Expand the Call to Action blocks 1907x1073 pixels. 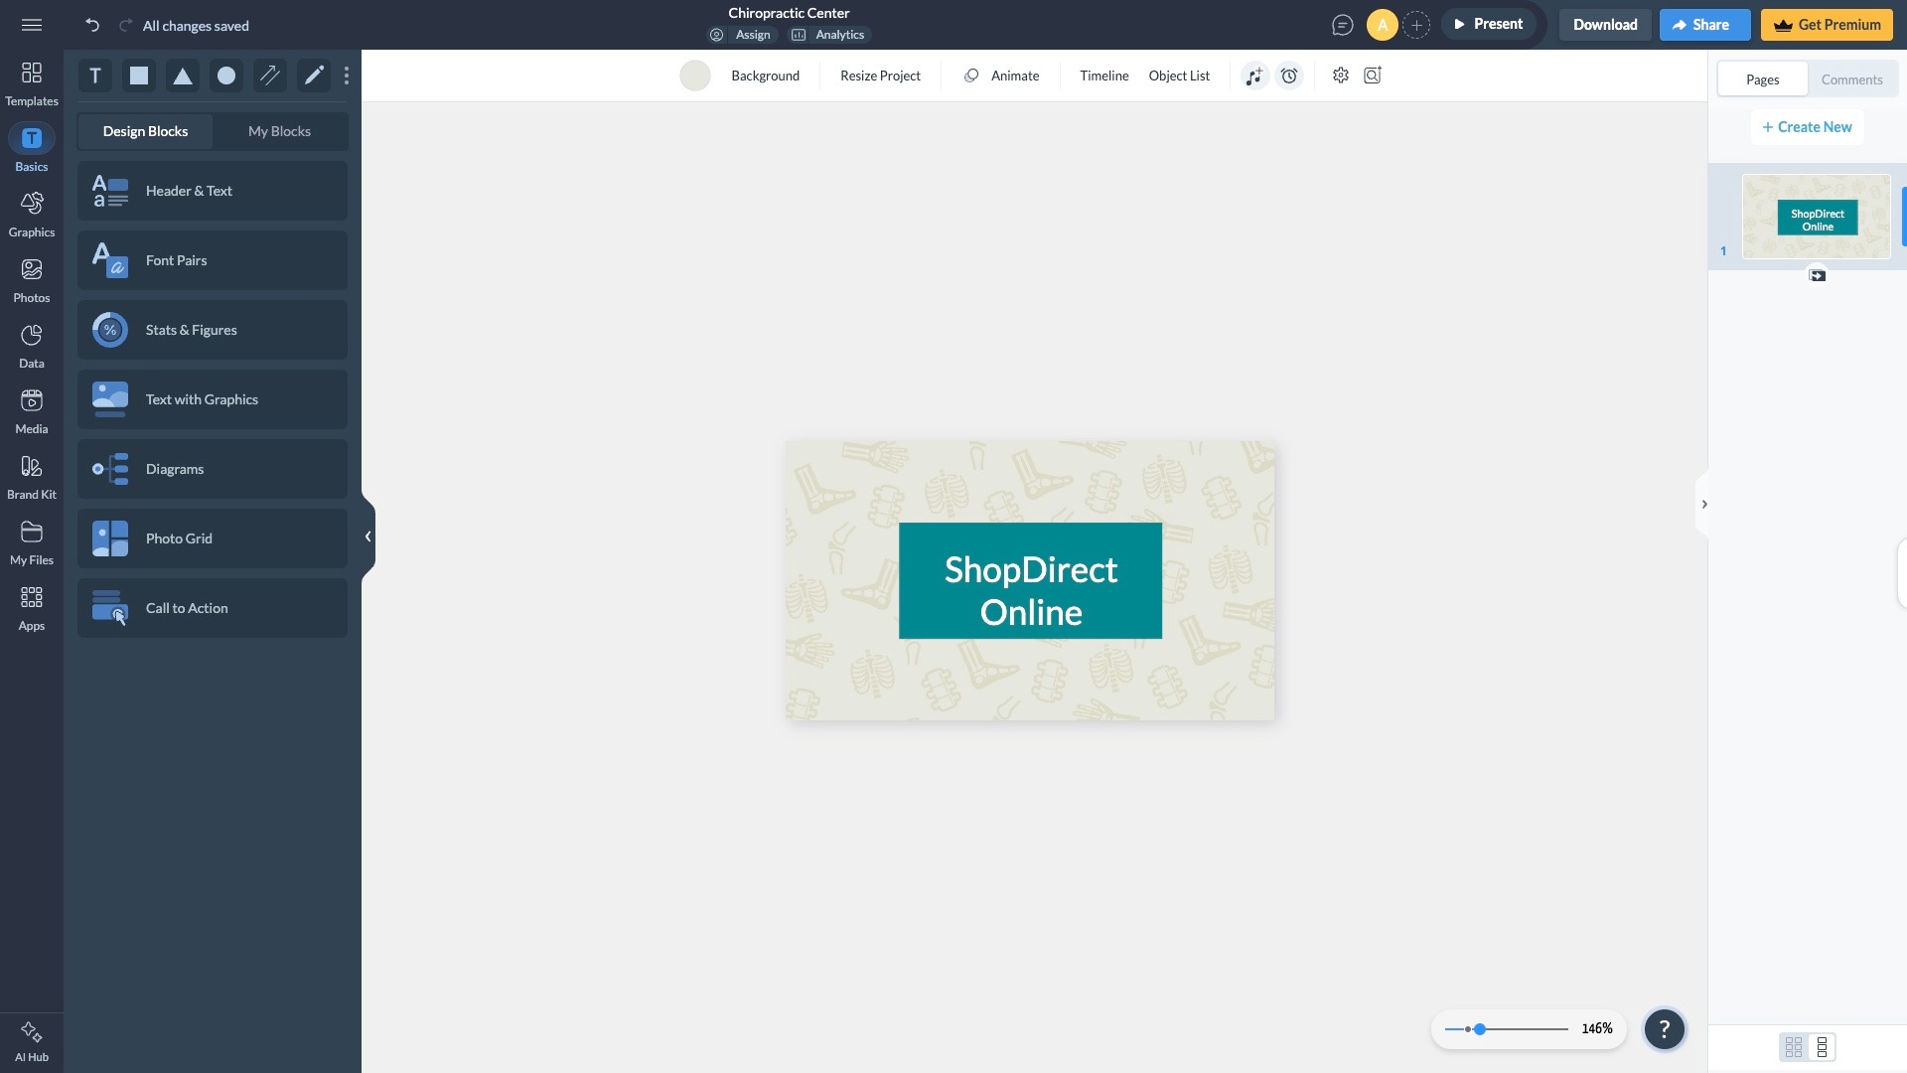coord(213,608)
